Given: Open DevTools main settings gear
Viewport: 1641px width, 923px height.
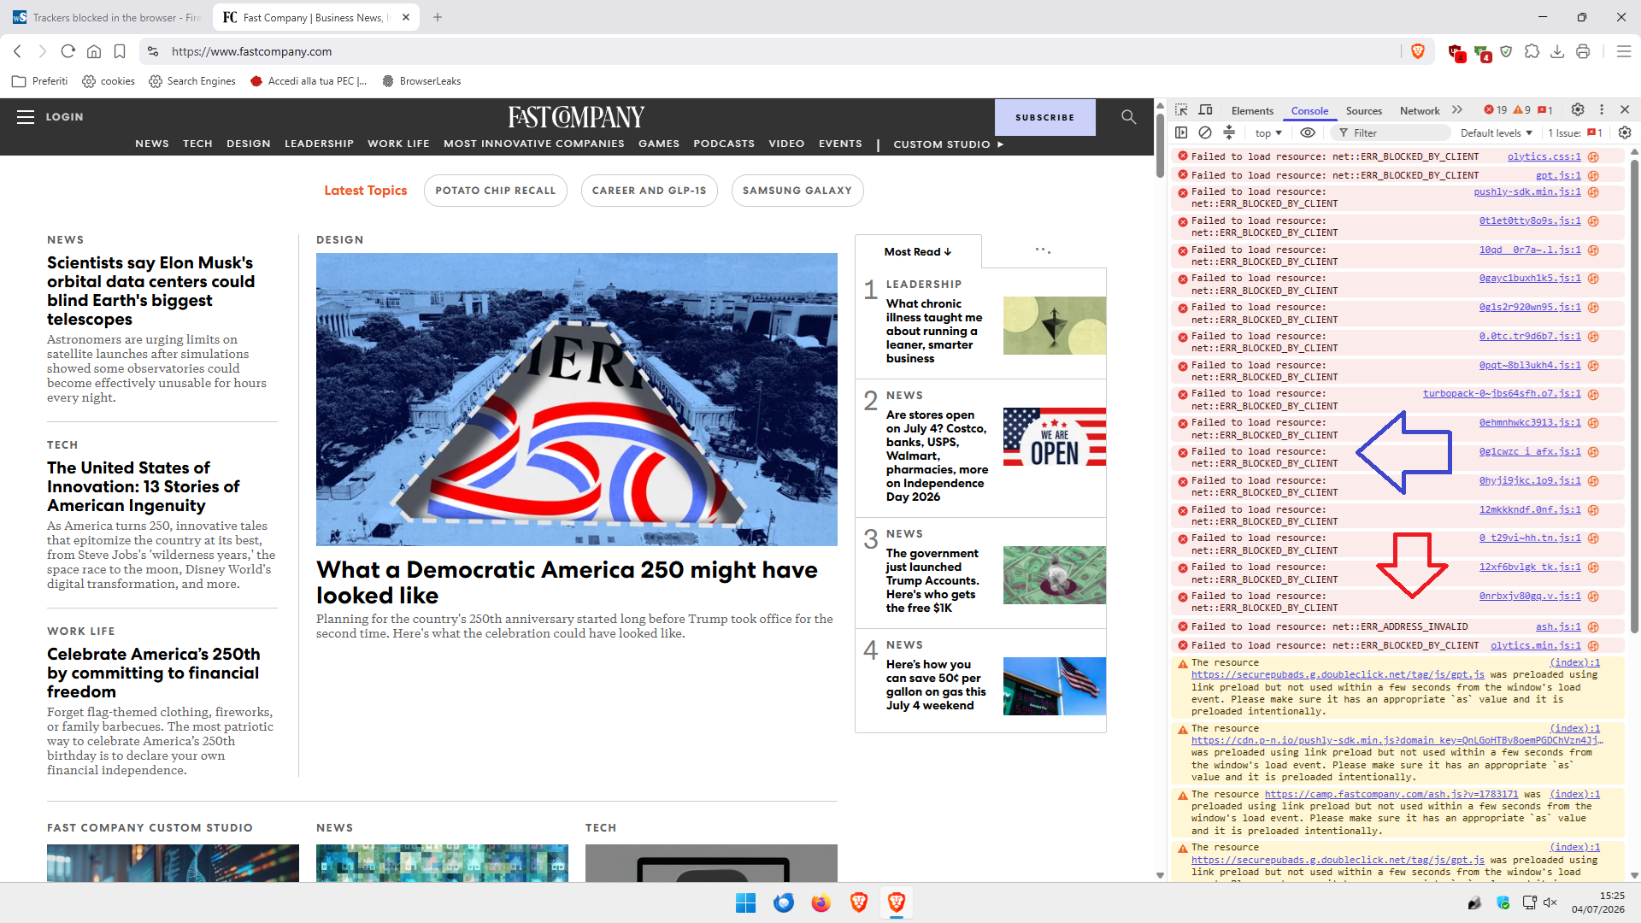Looking at the screenshot, I should [x=1578, y=110].
